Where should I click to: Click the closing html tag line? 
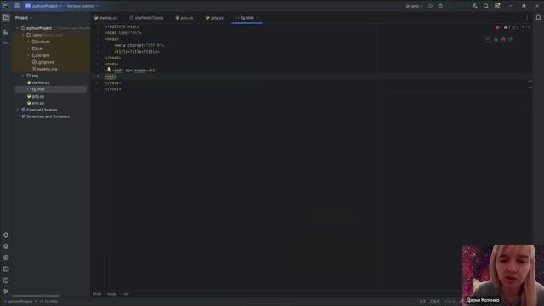[113, 89]
